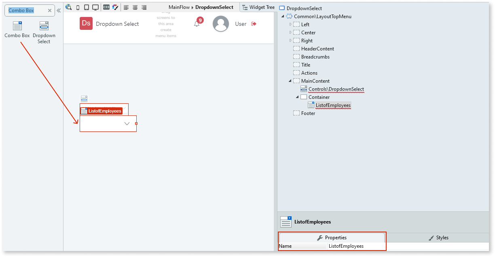This screenshot has width=495, height=257.
Task: Open the theme color palette icon
Action: point(115,7)
